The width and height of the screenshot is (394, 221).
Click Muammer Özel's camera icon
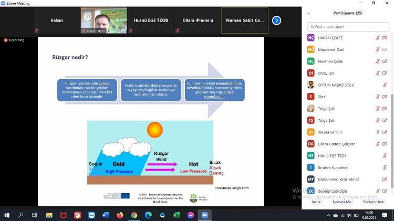coord(385,49)
